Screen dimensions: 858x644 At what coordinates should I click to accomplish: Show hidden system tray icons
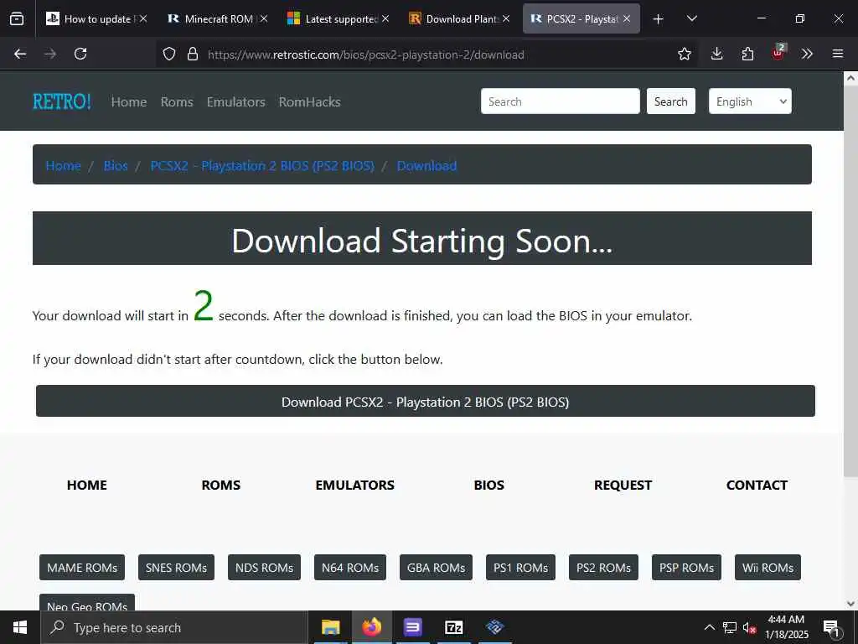point(709,627)
